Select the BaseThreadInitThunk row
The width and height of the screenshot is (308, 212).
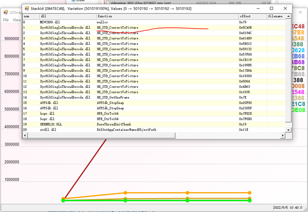point(154,124)
